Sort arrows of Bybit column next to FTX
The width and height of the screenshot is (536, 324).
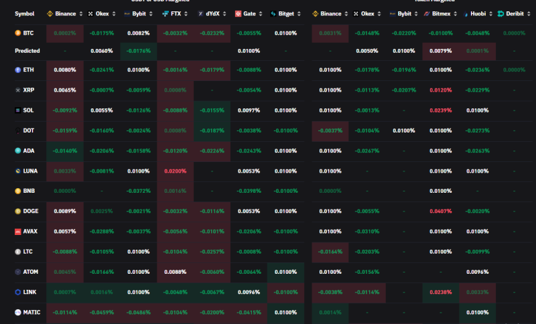151,13
